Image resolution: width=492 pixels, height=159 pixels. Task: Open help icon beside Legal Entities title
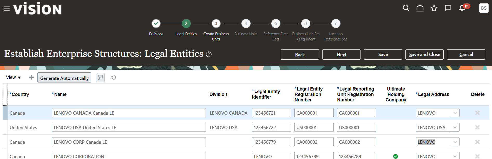pyautogui.click(x=209, y=54)
